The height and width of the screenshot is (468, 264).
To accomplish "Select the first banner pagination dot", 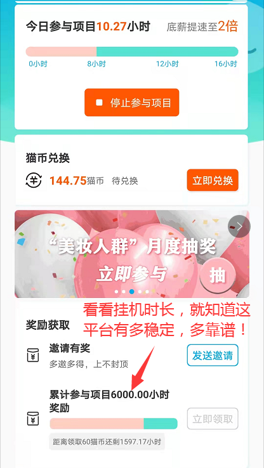I will click(x=117, y=292).
